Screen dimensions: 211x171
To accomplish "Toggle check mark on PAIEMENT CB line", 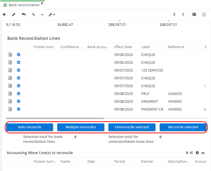I will [19, 109].
